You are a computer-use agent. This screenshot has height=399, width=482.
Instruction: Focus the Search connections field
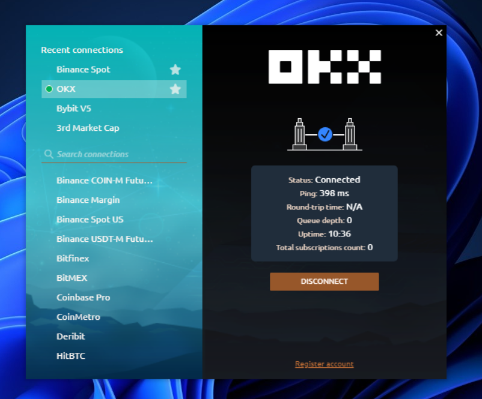coord(117,154)
